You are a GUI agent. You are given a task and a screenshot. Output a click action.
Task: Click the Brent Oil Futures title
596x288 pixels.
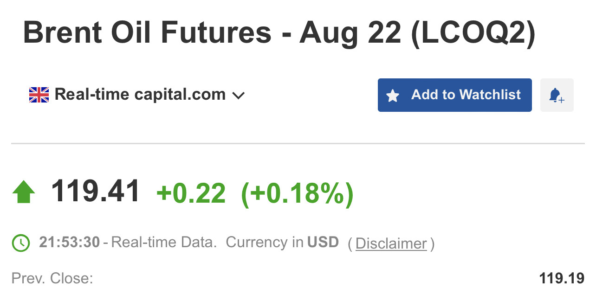[147, 33]
